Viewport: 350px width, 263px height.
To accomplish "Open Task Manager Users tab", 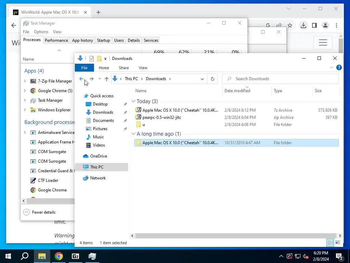I will pyautogui.click(x=119, y=40).
